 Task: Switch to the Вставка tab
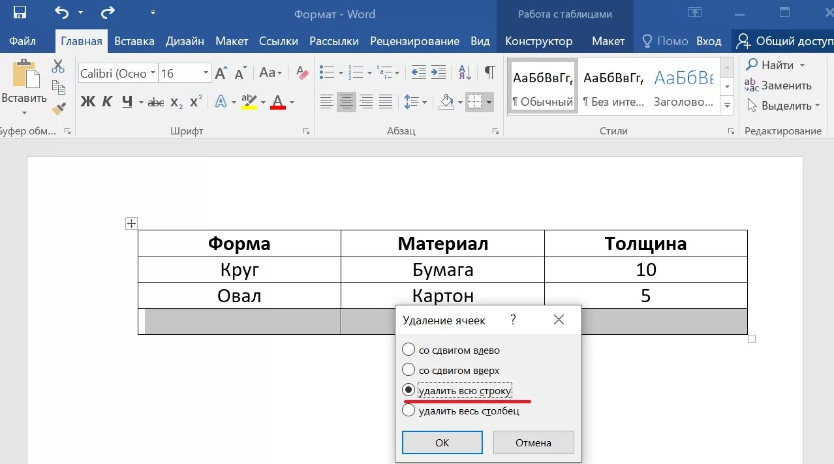click(x=134, y=40)
